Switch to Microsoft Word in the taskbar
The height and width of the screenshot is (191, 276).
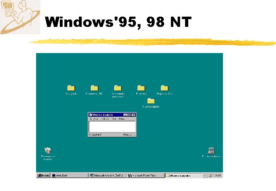(x=107, y=175)
